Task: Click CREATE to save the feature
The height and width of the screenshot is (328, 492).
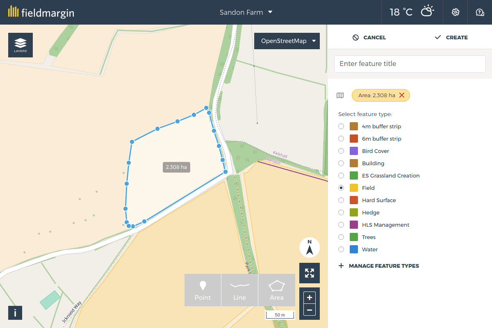Action: pyautogui.click(x=451, y=37)
